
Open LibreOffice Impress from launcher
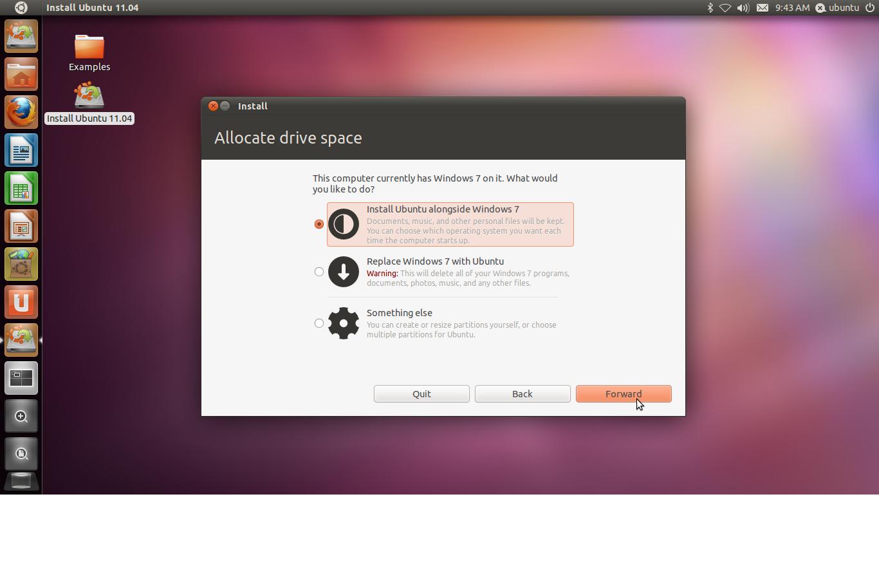click(x=21, y=226)
